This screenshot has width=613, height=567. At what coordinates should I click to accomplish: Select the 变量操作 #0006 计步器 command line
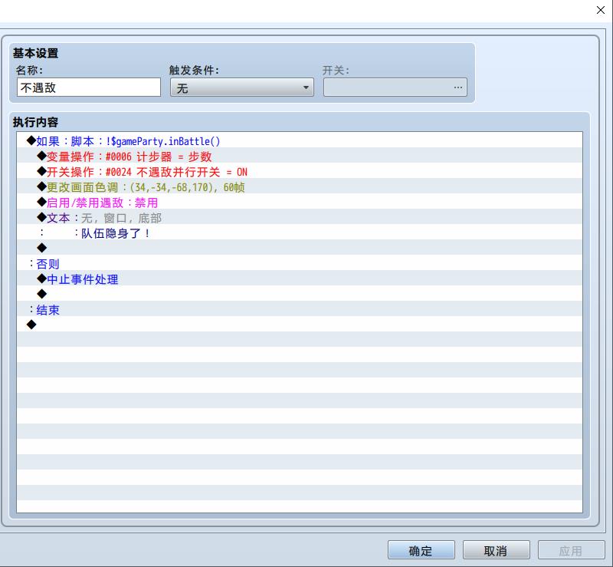[300, 157]
